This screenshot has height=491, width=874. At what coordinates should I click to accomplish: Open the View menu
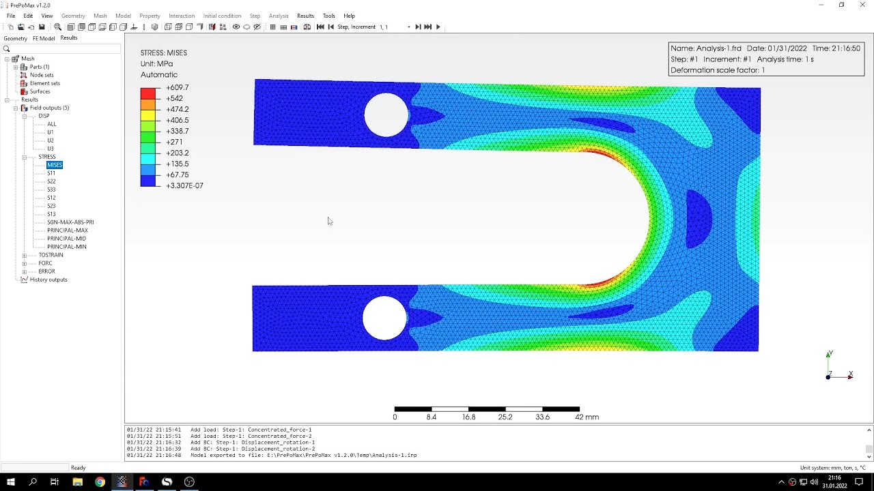point(47,16)
